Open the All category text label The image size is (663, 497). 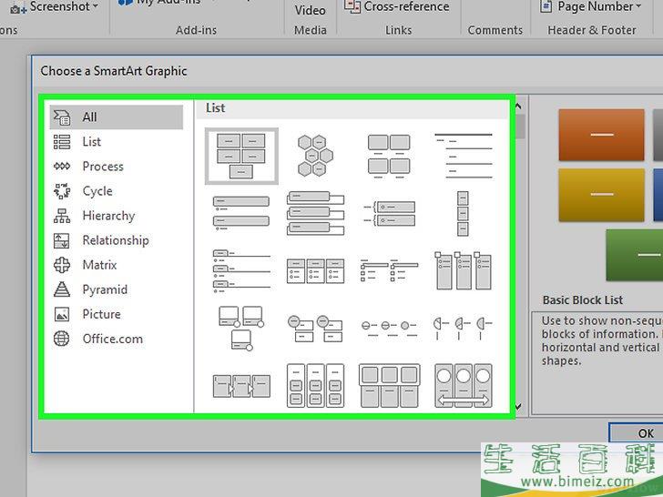pos(89,117)
